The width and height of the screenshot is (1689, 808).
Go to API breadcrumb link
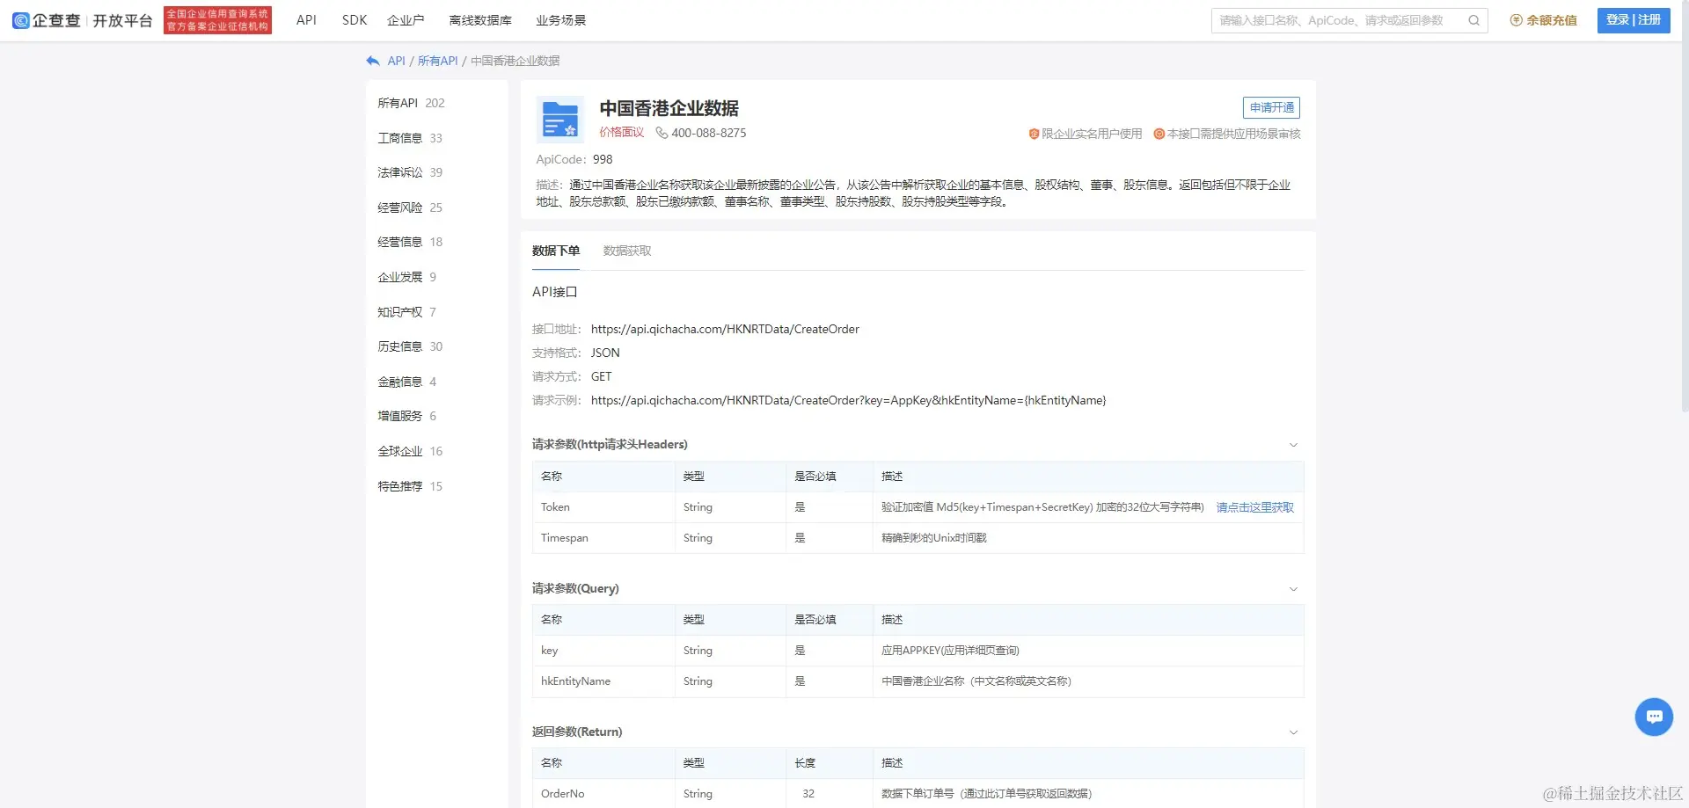[x=397, y=61]
